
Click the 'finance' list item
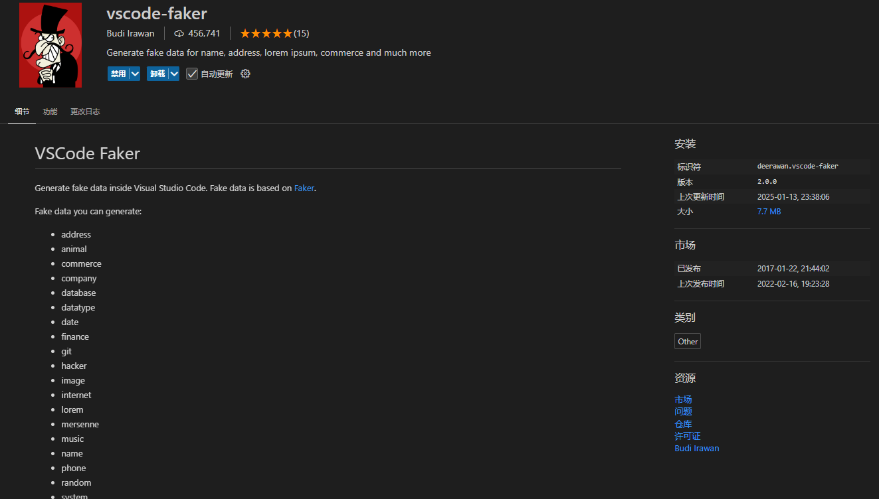click(75, 336)
